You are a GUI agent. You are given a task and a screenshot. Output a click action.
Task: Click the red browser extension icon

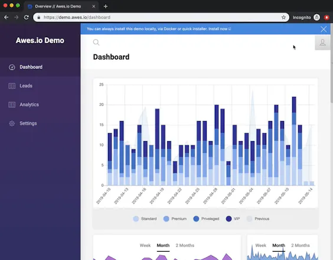[327, 18]
